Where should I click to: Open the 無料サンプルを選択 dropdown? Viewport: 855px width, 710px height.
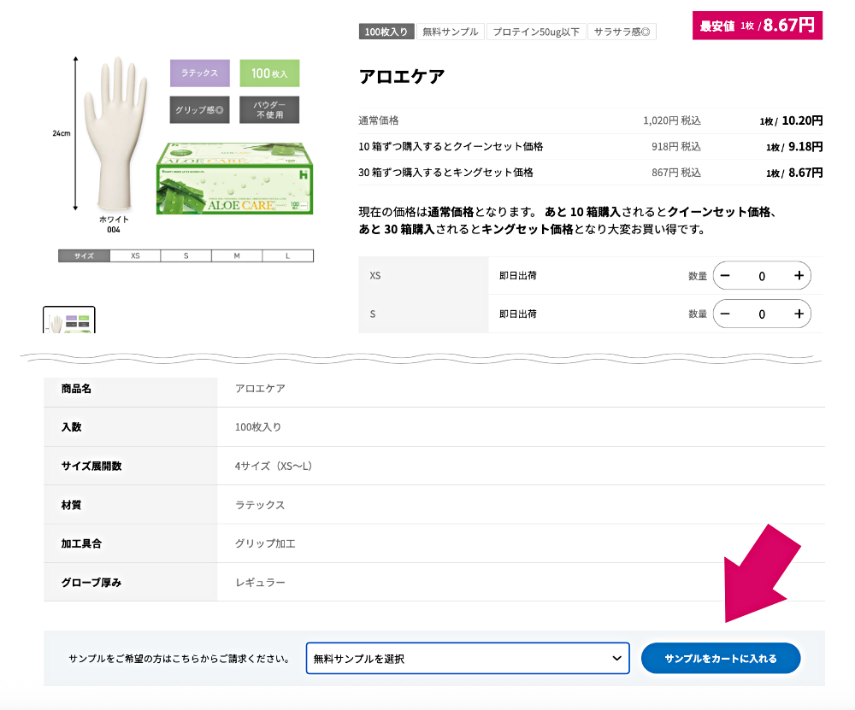click(468, 659)
